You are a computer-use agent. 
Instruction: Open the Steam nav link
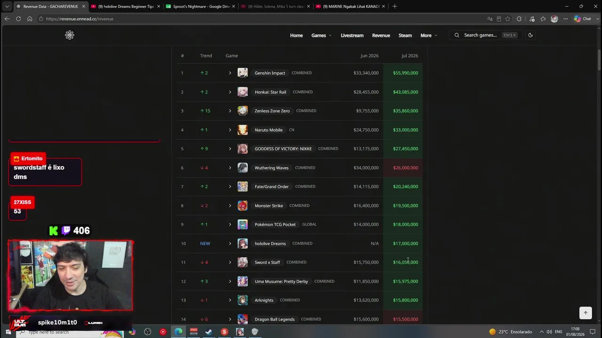405,35
